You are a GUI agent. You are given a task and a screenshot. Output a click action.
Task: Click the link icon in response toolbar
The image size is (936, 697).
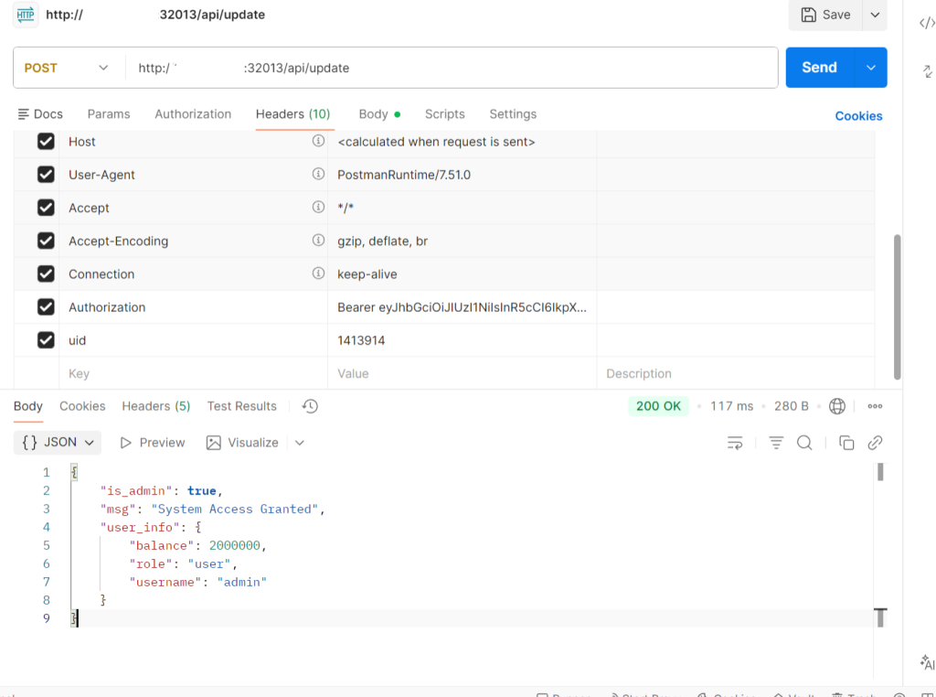point(875,443)
